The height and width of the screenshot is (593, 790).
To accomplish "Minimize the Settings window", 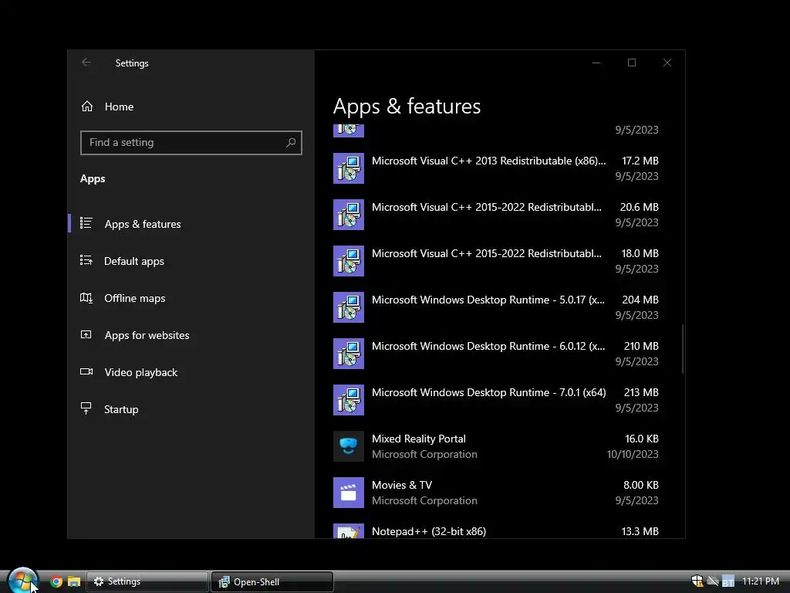I will pos(596,63).
